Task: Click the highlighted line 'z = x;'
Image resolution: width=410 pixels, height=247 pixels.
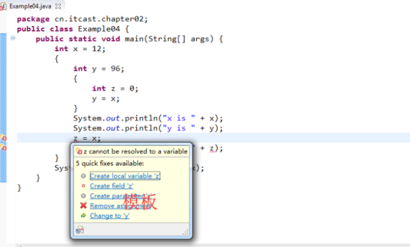Action: (x=87, y=138)
